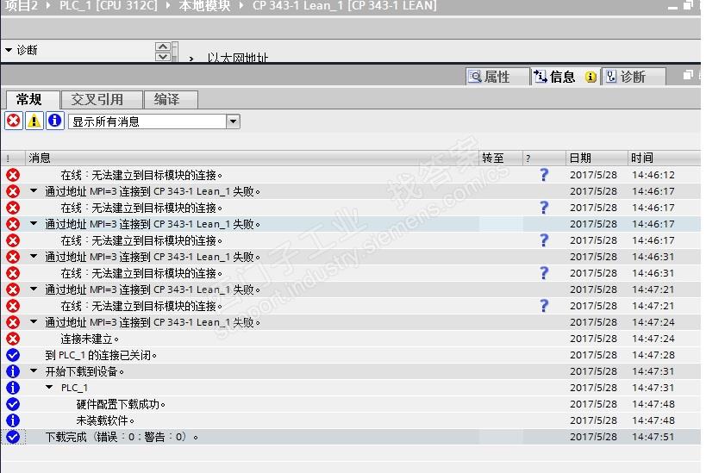The width and height of the screenshot is (706, 473).
Task: Click the info badge on 信息 tab
Action: [x=590, y=78]
